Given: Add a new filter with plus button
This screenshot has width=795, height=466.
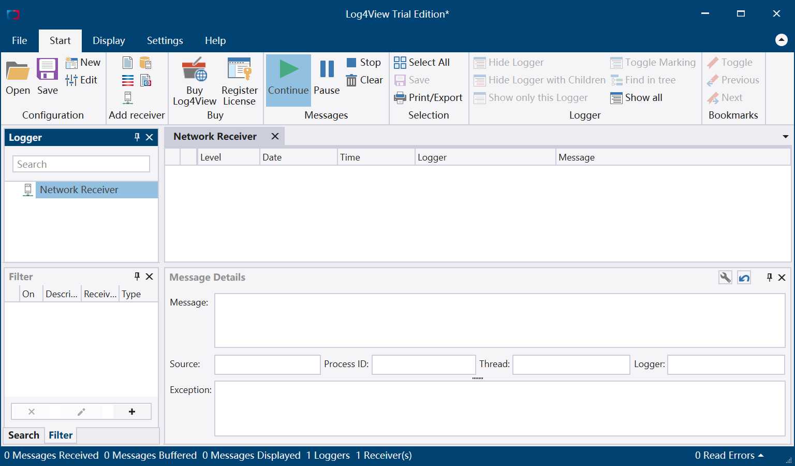Looking at the screenshot, I should 132,412.
